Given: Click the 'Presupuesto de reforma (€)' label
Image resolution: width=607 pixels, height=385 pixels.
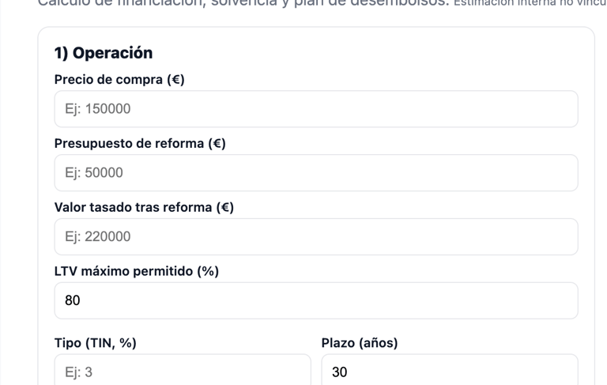Looking at the screenshot, I should click(x=140, y=143).
